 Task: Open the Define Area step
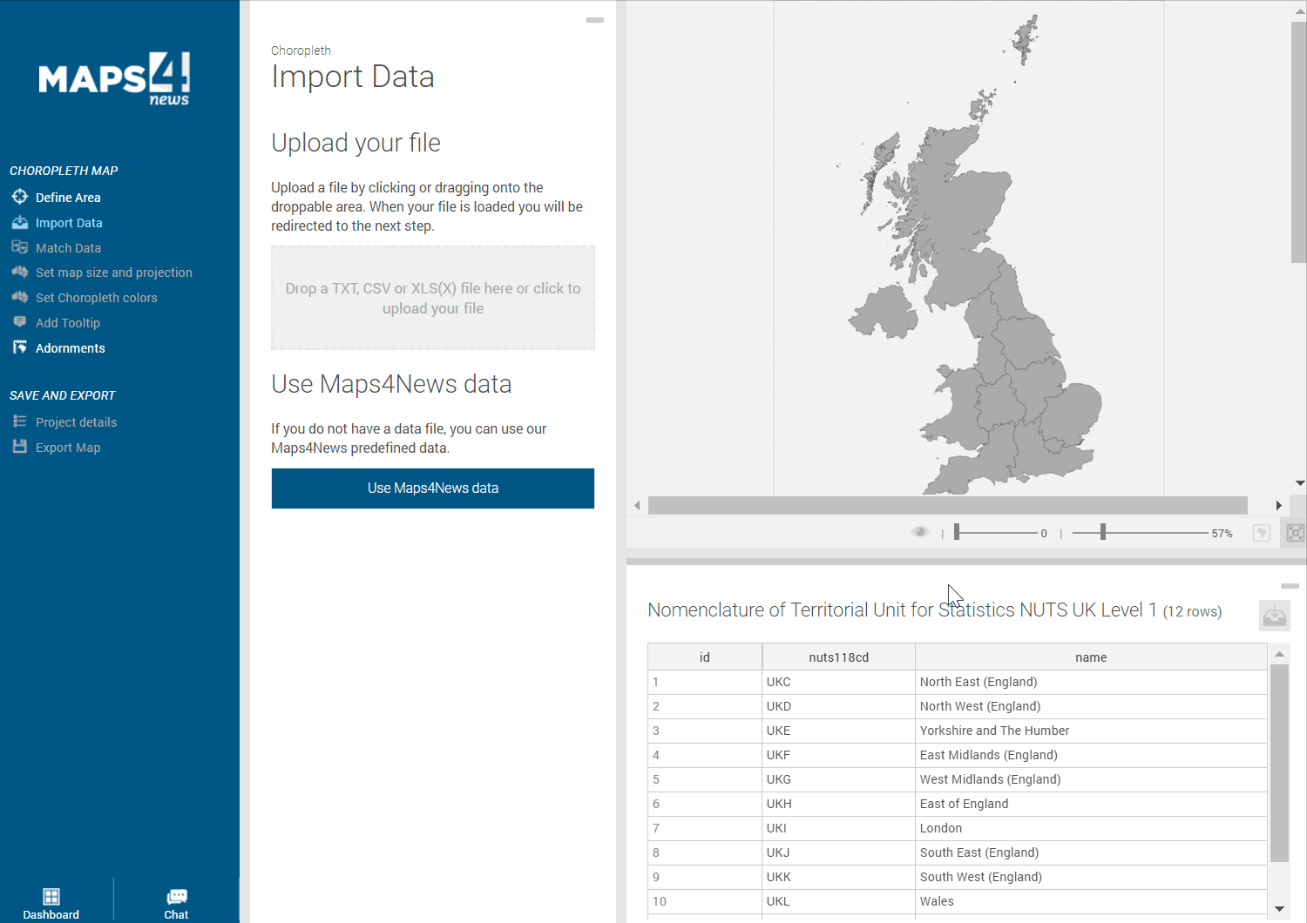tap(68, 198)
